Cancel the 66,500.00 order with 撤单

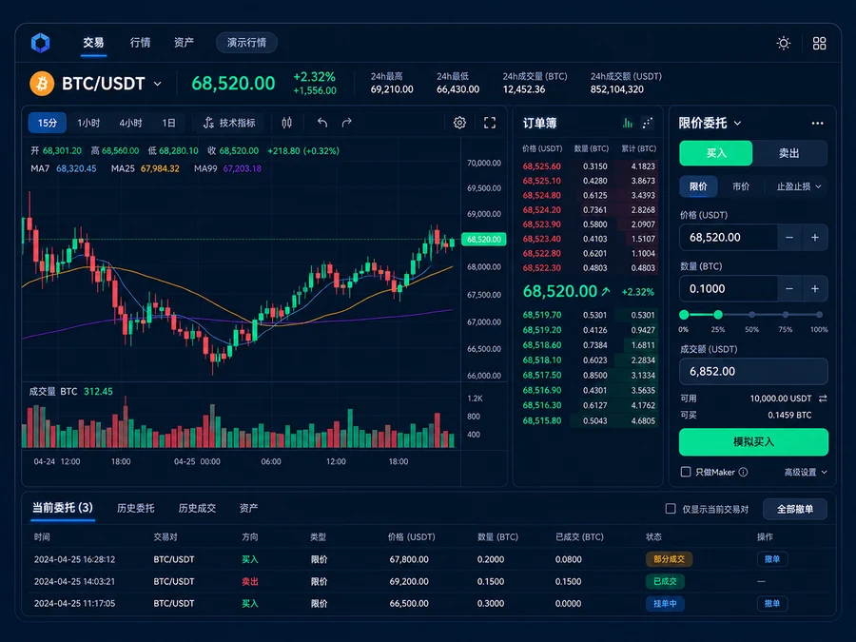point(772,603)
